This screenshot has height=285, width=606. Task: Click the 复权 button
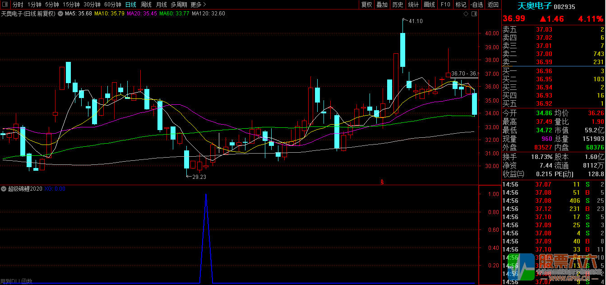(x=367, y=5)
